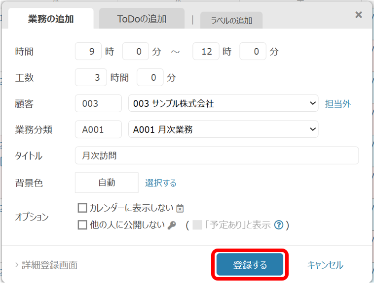Click the 担当外 link
The height and width of the screenshot is (284, 374).
click(x=338, y=104)
